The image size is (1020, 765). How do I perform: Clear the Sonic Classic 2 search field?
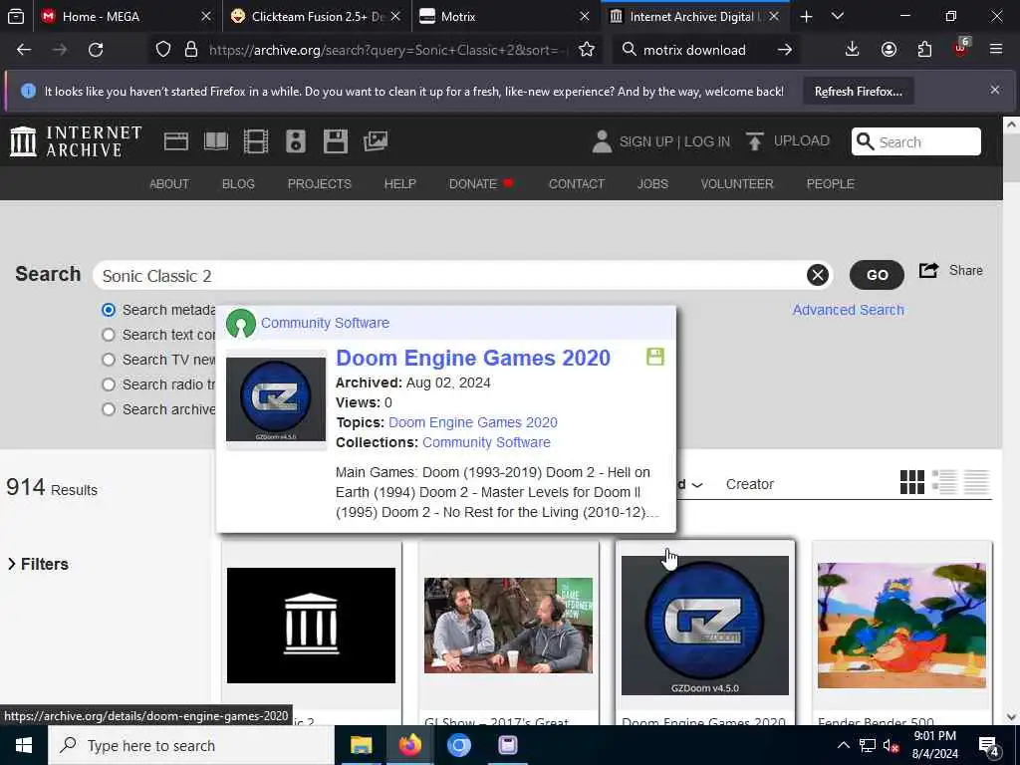pos(818,275)
